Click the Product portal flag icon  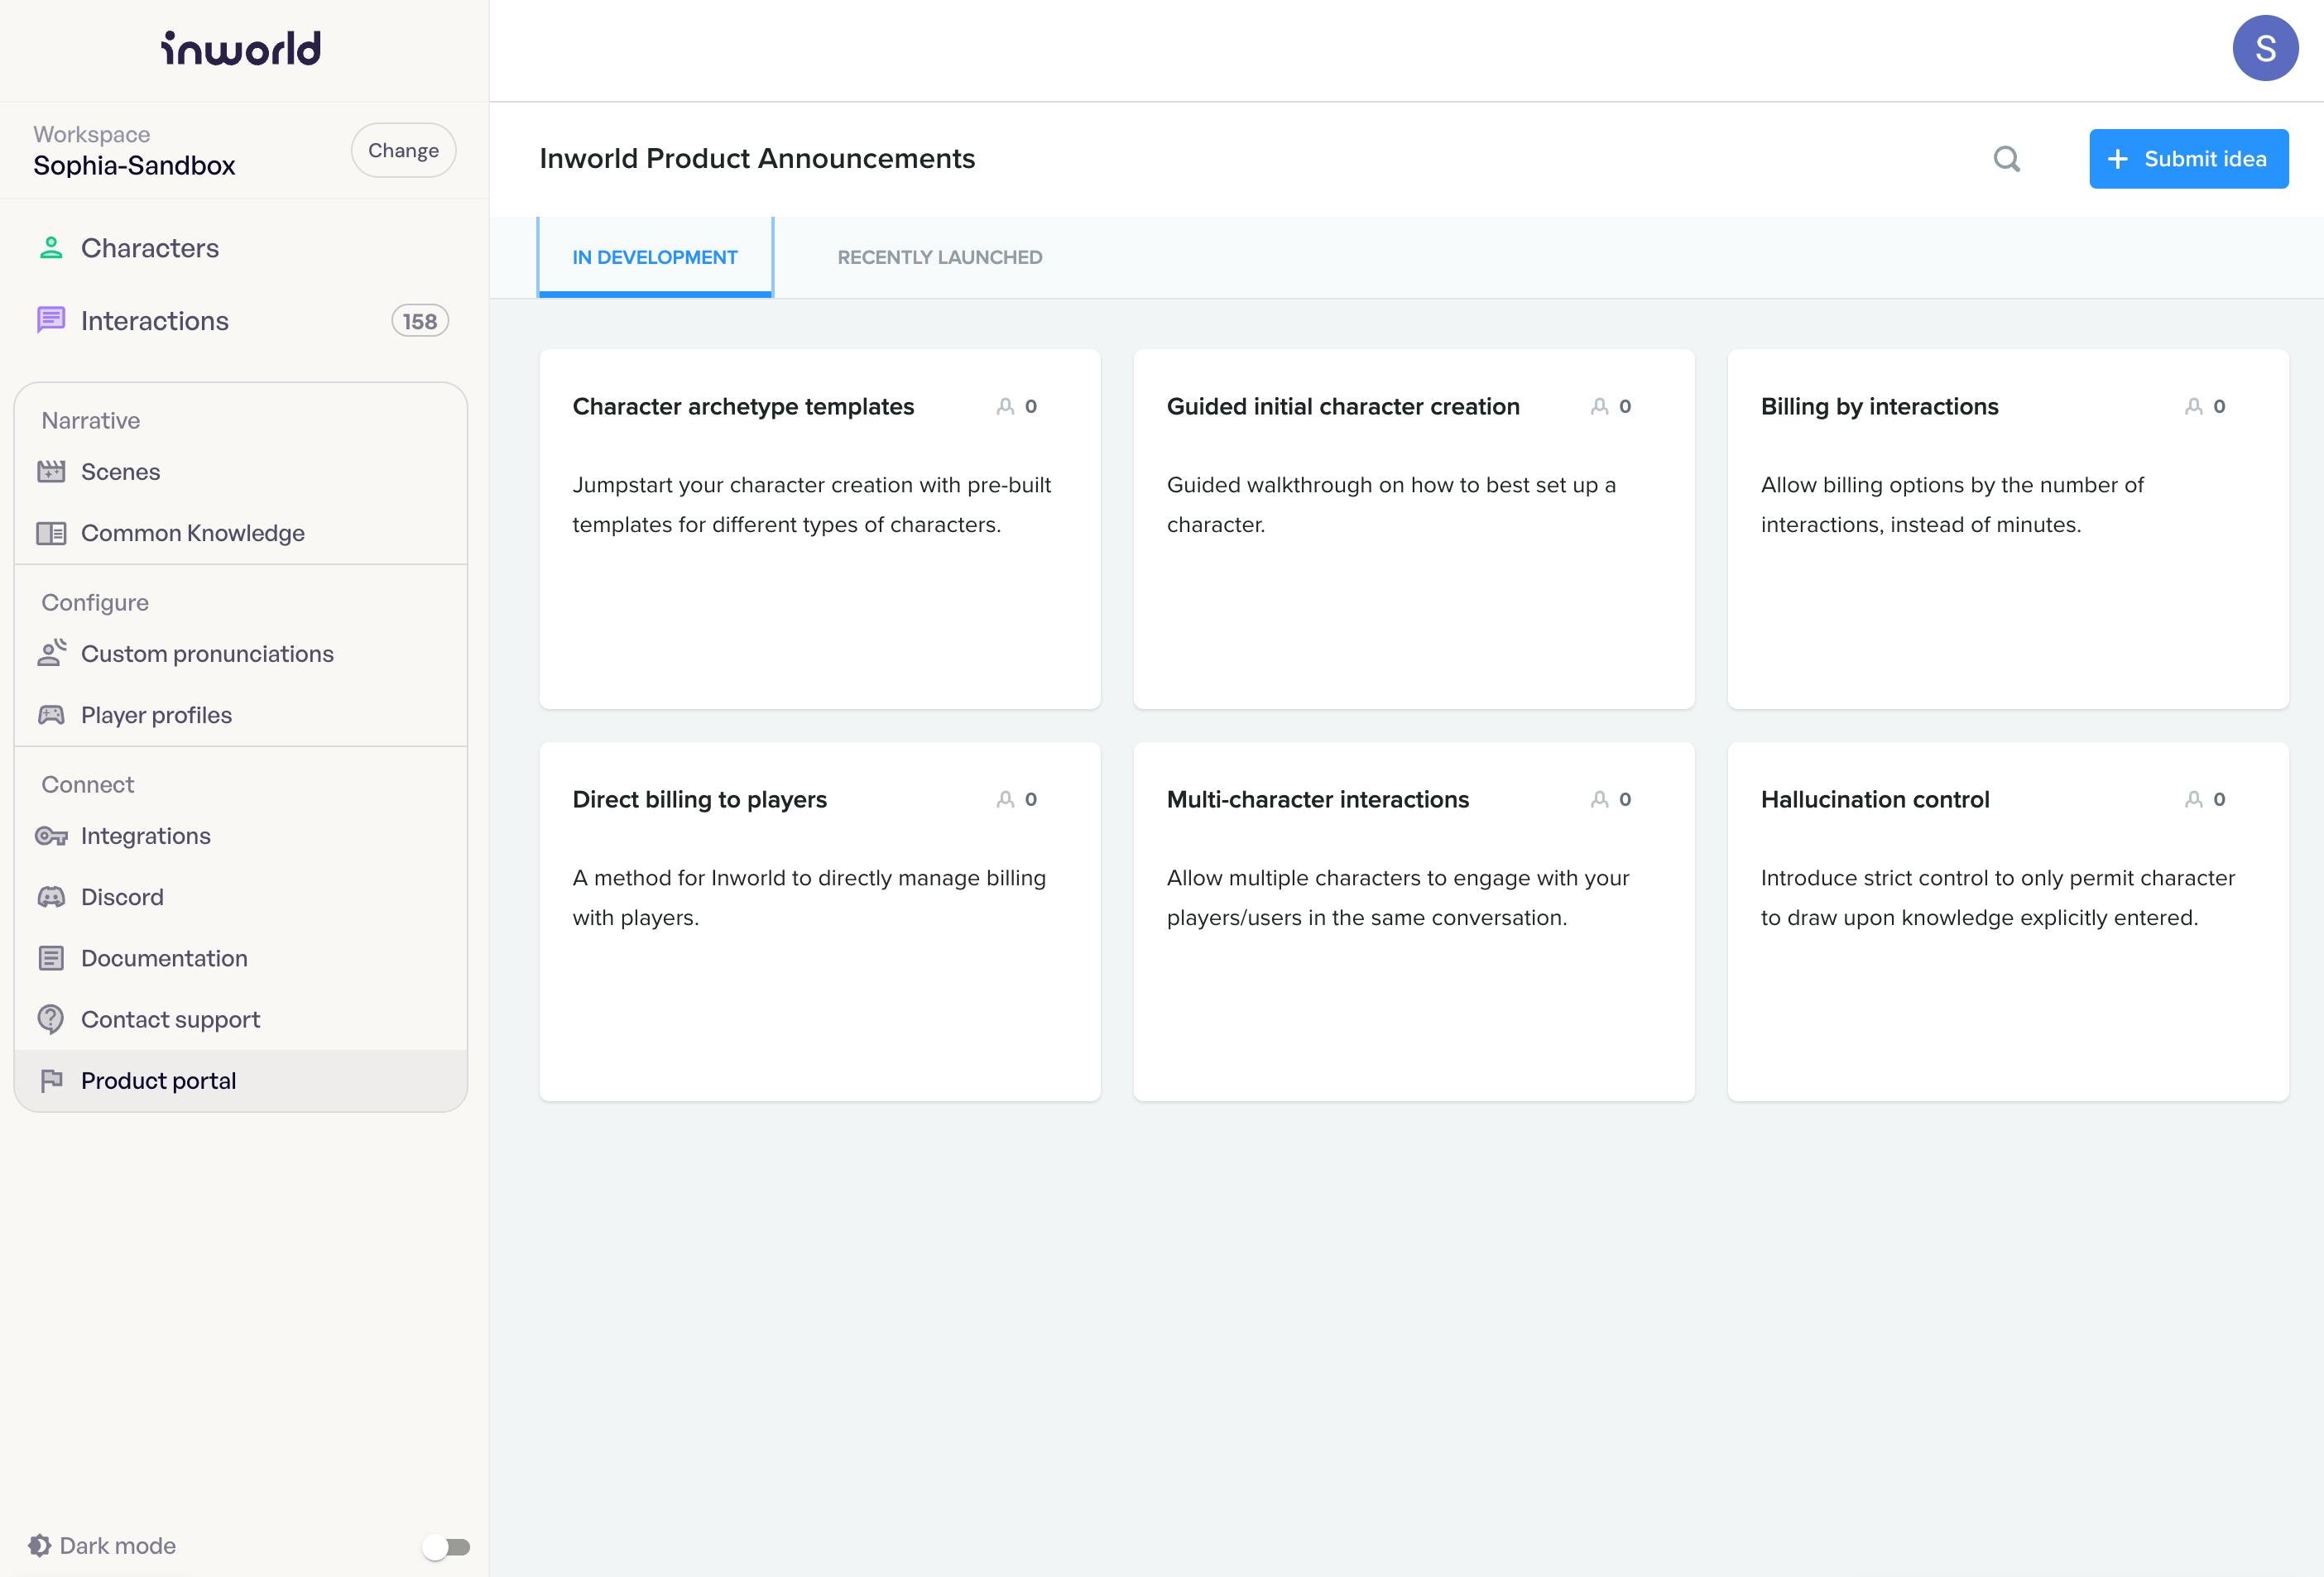pyautogui.click(x=51, y=1080)
